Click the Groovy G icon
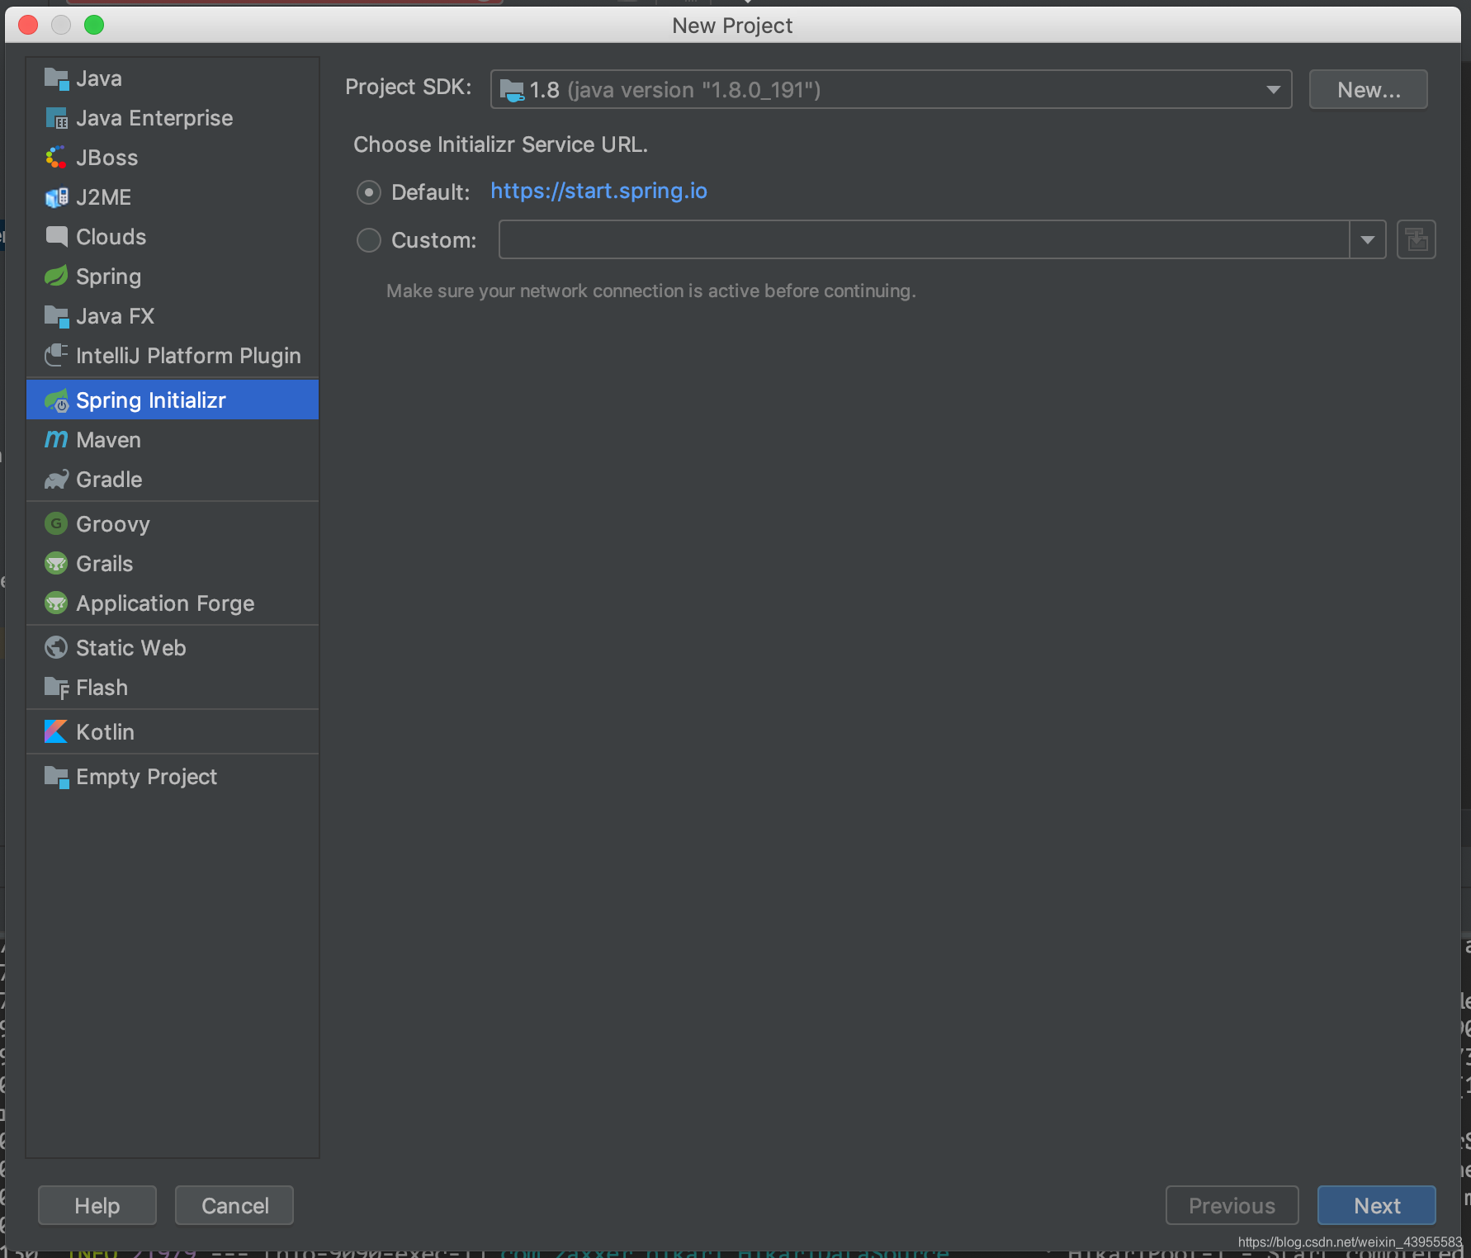The width and height of the screenshot is (1471, 1258). point(56,523)
